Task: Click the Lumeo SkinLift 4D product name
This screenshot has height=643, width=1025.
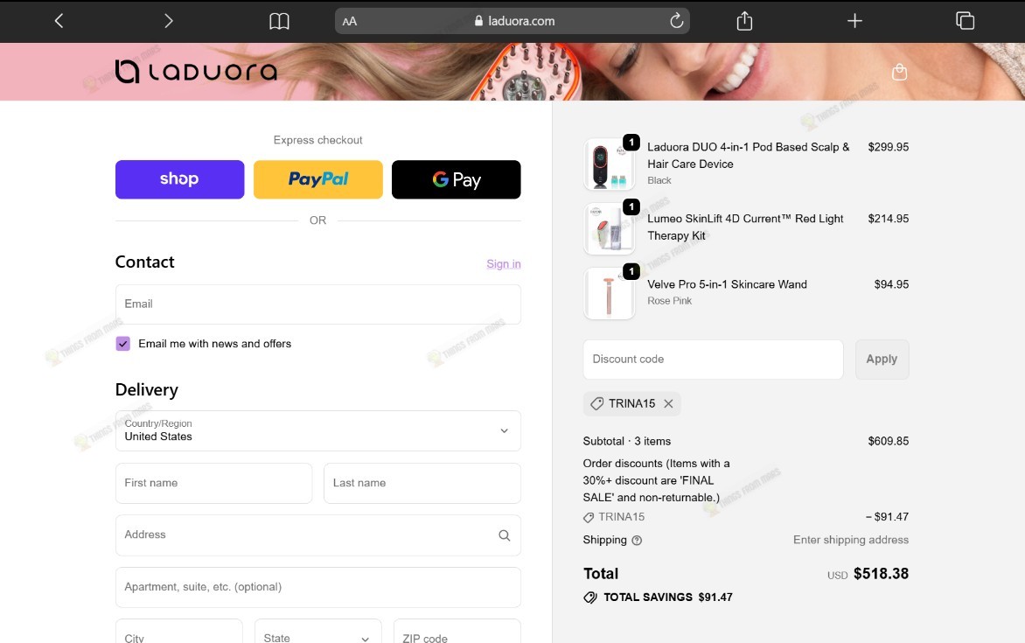Action: 745,227
